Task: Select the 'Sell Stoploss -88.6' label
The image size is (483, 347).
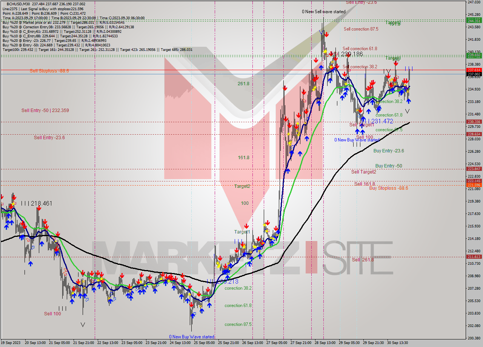Action: tap(49, 71)
